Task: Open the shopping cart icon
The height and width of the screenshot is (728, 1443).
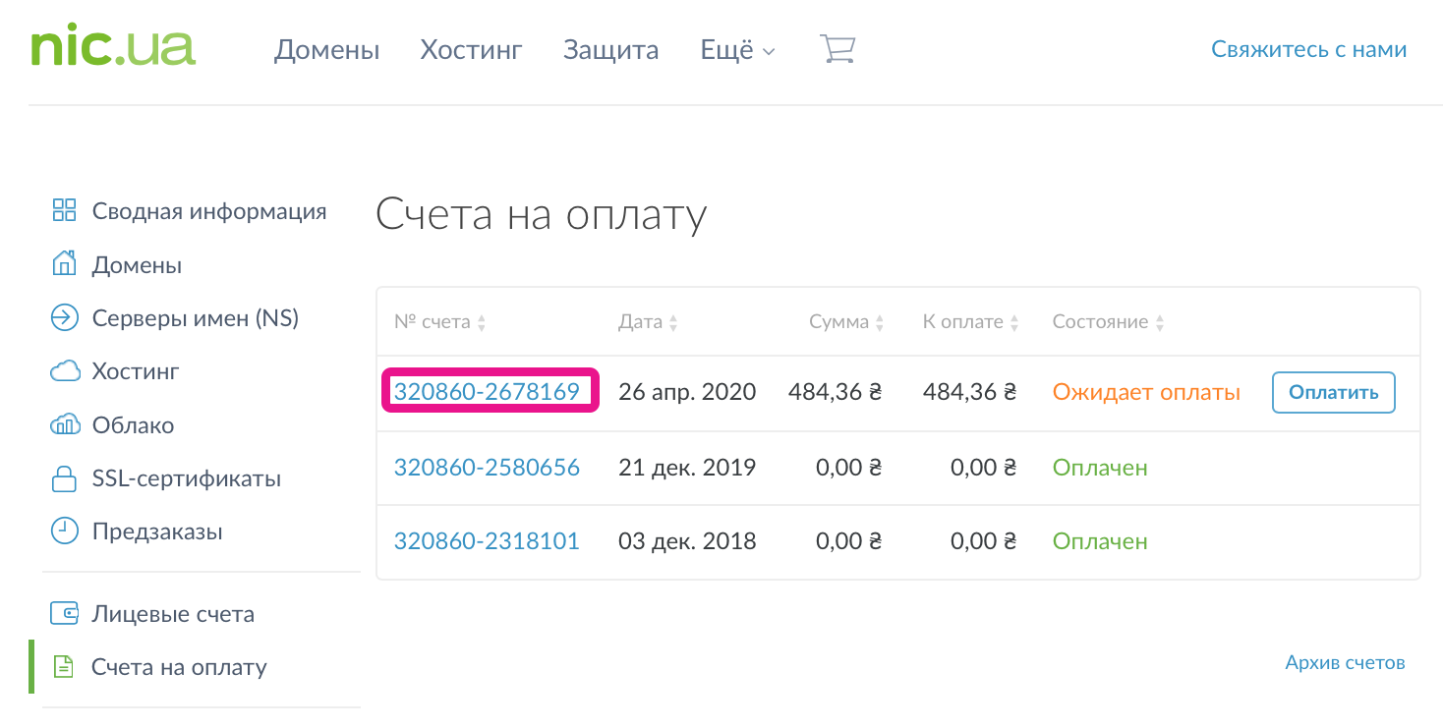Action: tap(837, 49)
